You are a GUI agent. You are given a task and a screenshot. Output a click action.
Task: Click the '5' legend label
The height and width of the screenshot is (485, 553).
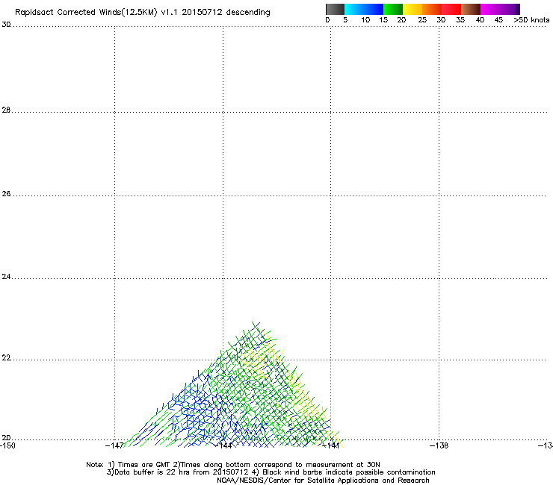coord(345,20)
